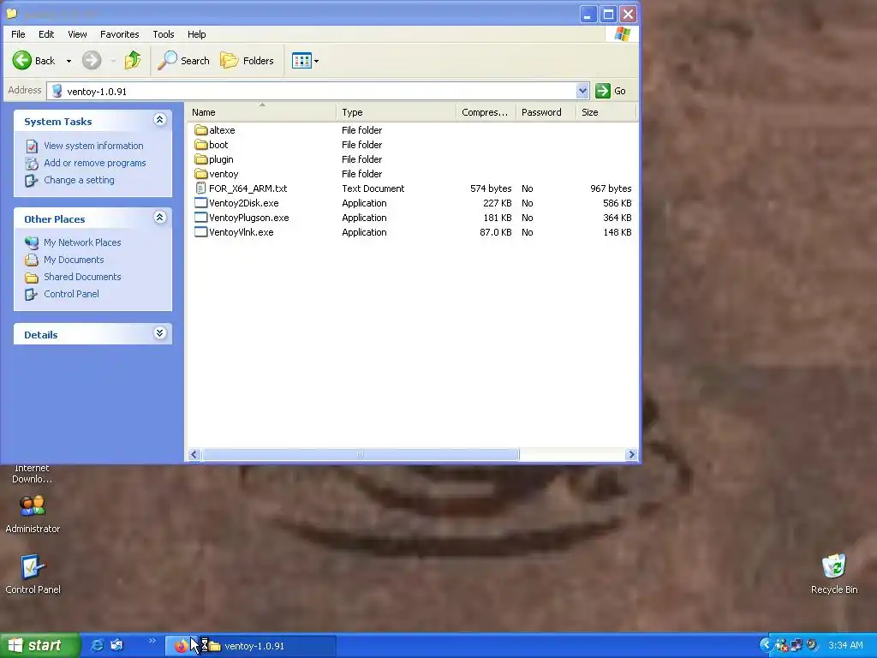Open the Views dropdown button
The height and width of the screenshot is (658, 877).
point(305,61)
